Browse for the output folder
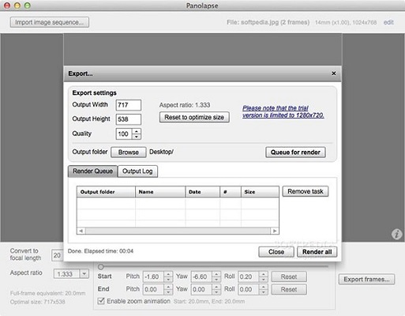 129,152
